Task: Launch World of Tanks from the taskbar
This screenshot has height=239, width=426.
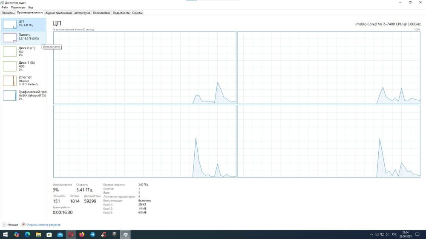Action: pos(114,234)
